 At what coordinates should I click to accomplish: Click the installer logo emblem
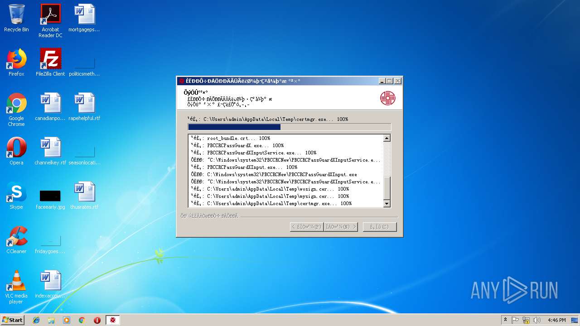tap(387, 98)
